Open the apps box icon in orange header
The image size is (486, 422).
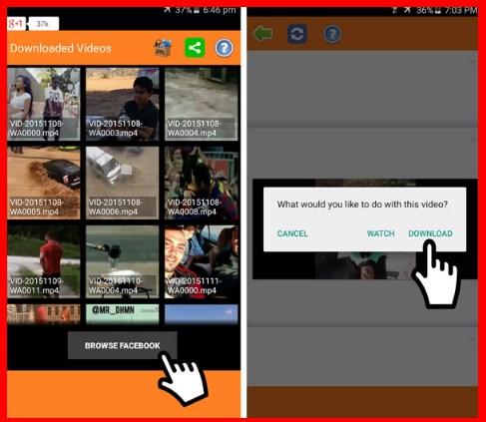point(163,48)
